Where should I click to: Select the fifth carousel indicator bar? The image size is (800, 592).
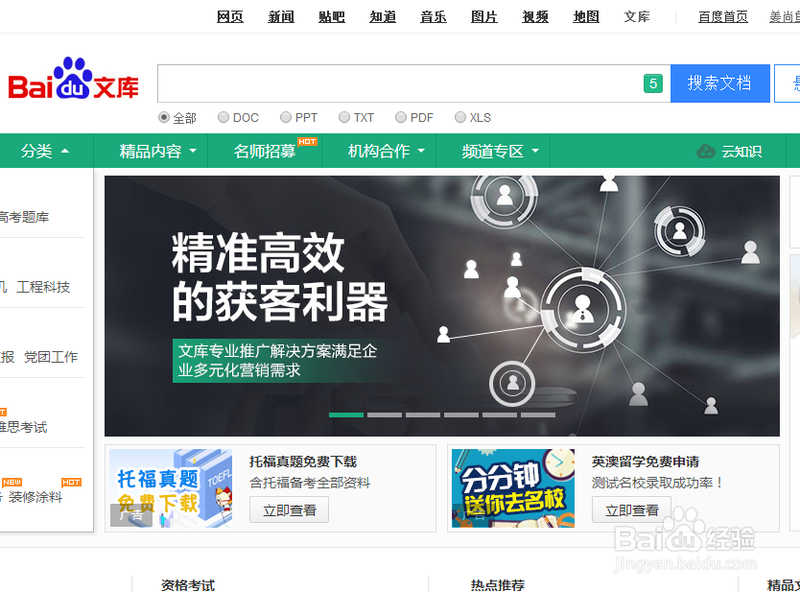click(x=500, y=414)
